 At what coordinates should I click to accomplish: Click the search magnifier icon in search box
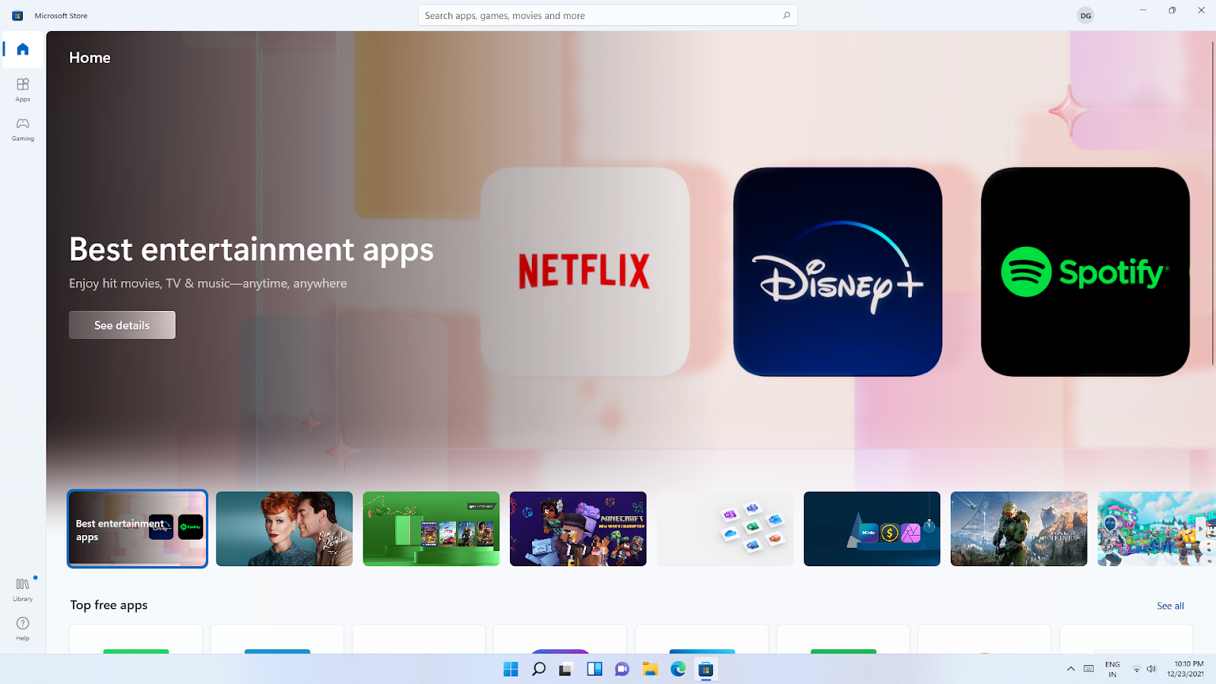click(787, 15)
